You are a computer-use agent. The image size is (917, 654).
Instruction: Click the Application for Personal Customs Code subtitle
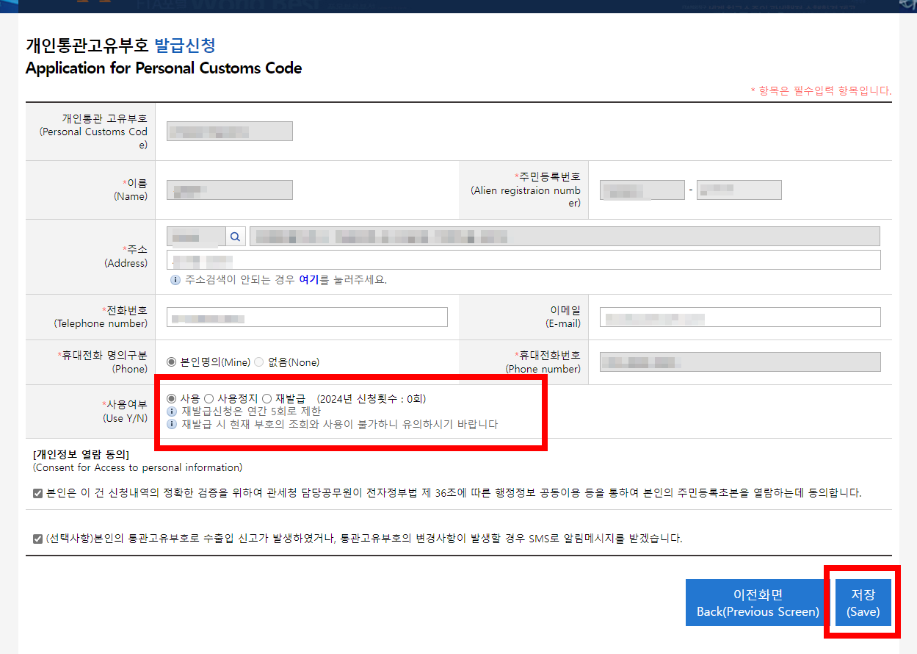tap(164, 68)
